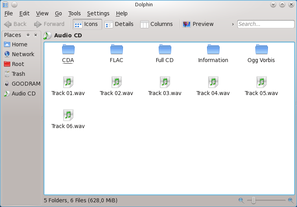Select the Track 06.wav file icon
This screenshot has height=207, width=297.
pos(68,115)
